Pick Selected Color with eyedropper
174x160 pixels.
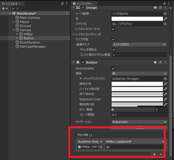point(165,99)
